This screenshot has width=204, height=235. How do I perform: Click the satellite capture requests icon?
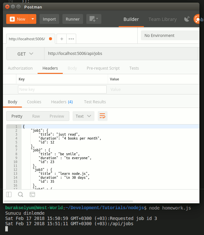click(187, 19)
